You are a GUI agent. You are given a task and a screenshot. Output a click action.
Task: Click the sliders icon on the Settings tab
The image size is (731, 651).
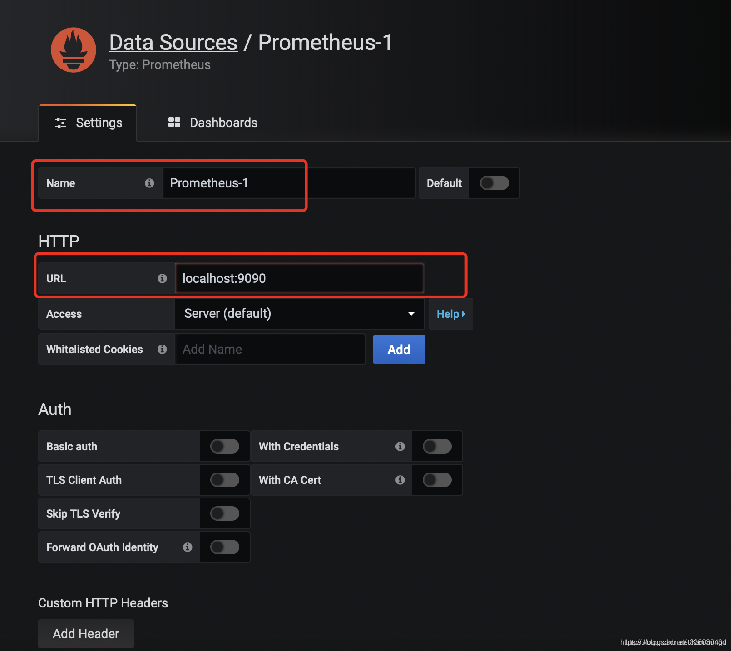pos(60,123)
